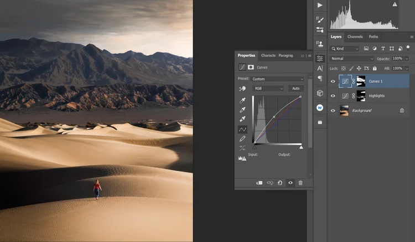The image size is (415, 242).
Task: Open the 3D cube panel icon
Action: [320, 93]
